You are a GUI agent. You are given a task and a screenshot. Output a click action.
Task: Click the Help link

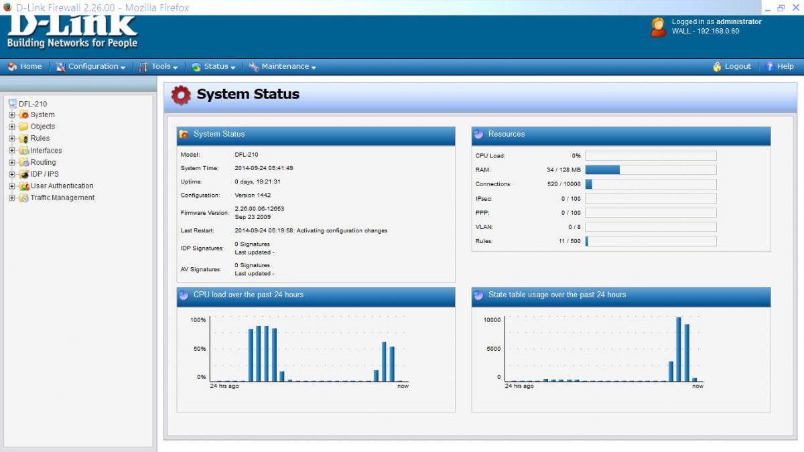pos(785,66)
